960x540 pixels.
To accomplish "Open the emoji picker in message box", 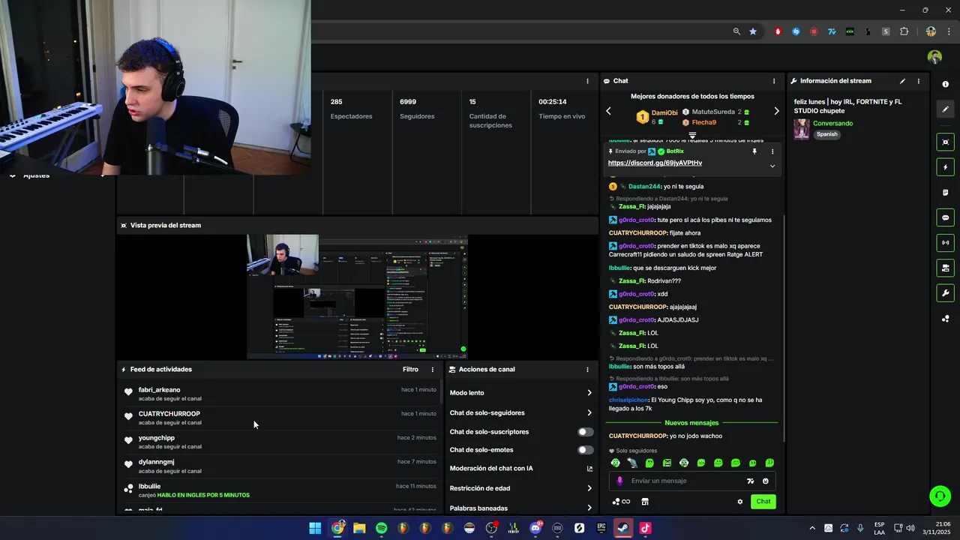I will 766,481.
